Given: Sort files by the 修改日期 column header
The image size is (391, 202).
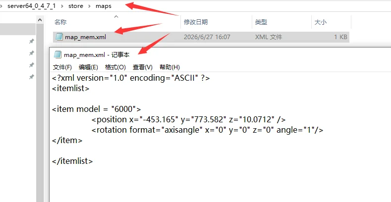Looking at the screenshot, I should click(x=196, y=22).
